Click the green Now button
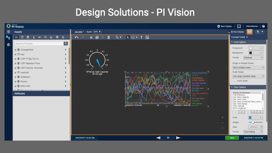This screenshot has height=153, width=272. [232, 138]
